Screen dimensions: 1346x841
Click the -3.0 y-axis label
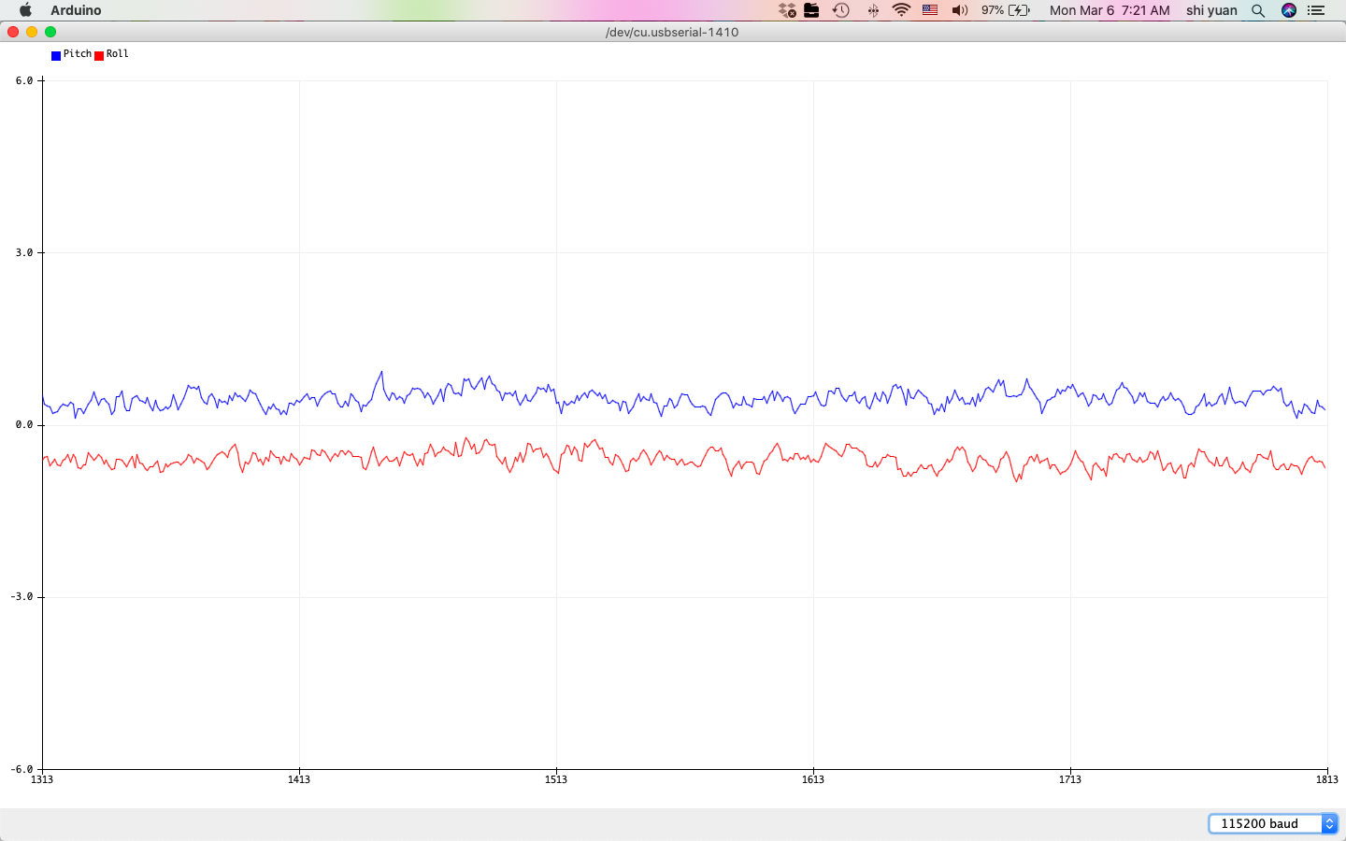(21, 596)
